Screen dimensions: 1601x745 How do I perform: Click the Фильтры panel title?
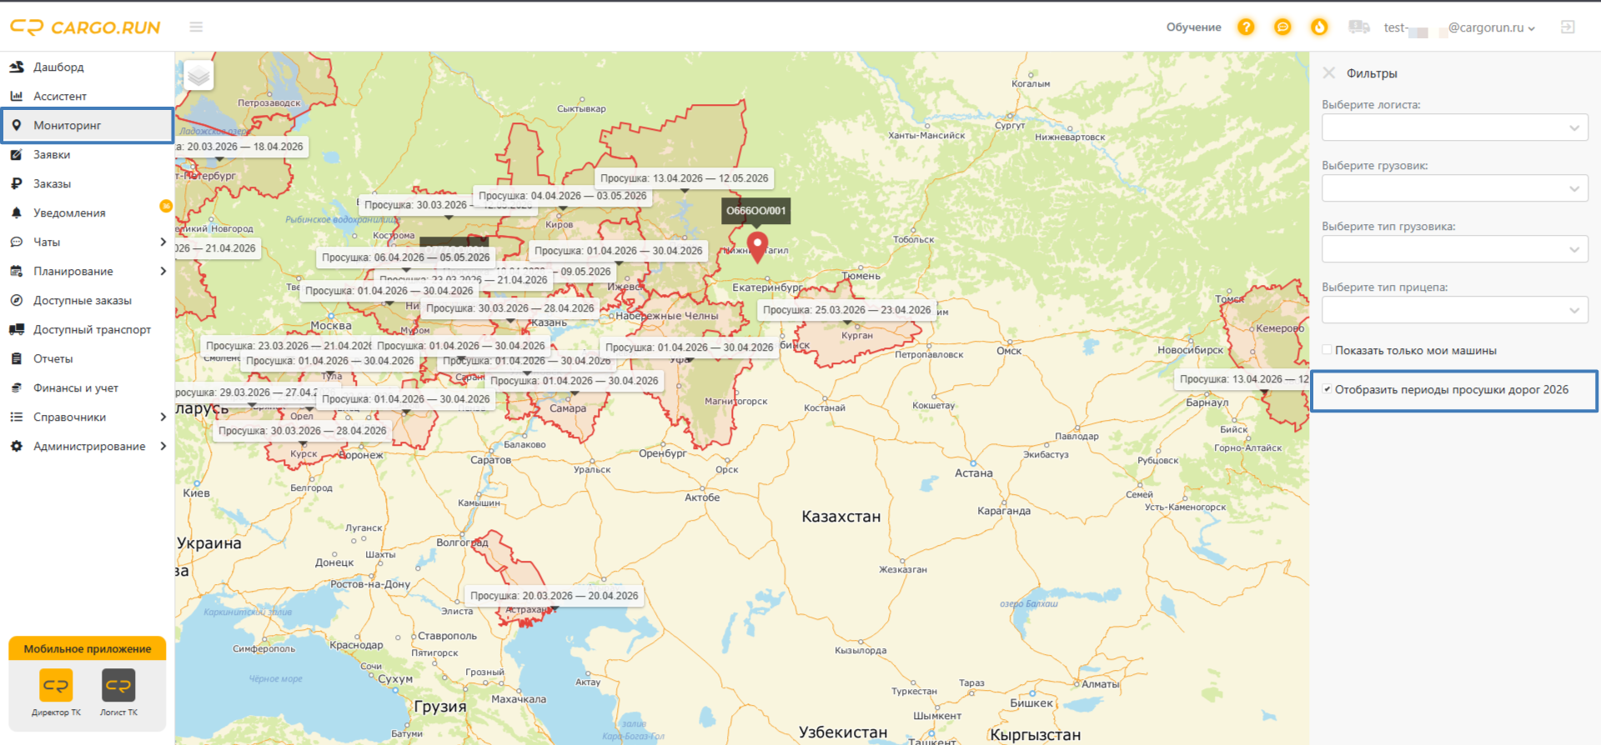pyautogui.click(x=1372, y=73)
